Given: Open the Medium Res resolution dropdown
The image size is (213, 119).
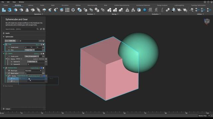Looking at the screenshot, I should (204, 116).
